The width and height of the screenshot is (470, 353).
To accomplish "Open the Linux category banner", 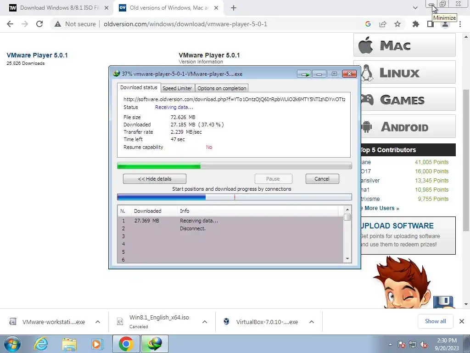I will tap(408, 72).
